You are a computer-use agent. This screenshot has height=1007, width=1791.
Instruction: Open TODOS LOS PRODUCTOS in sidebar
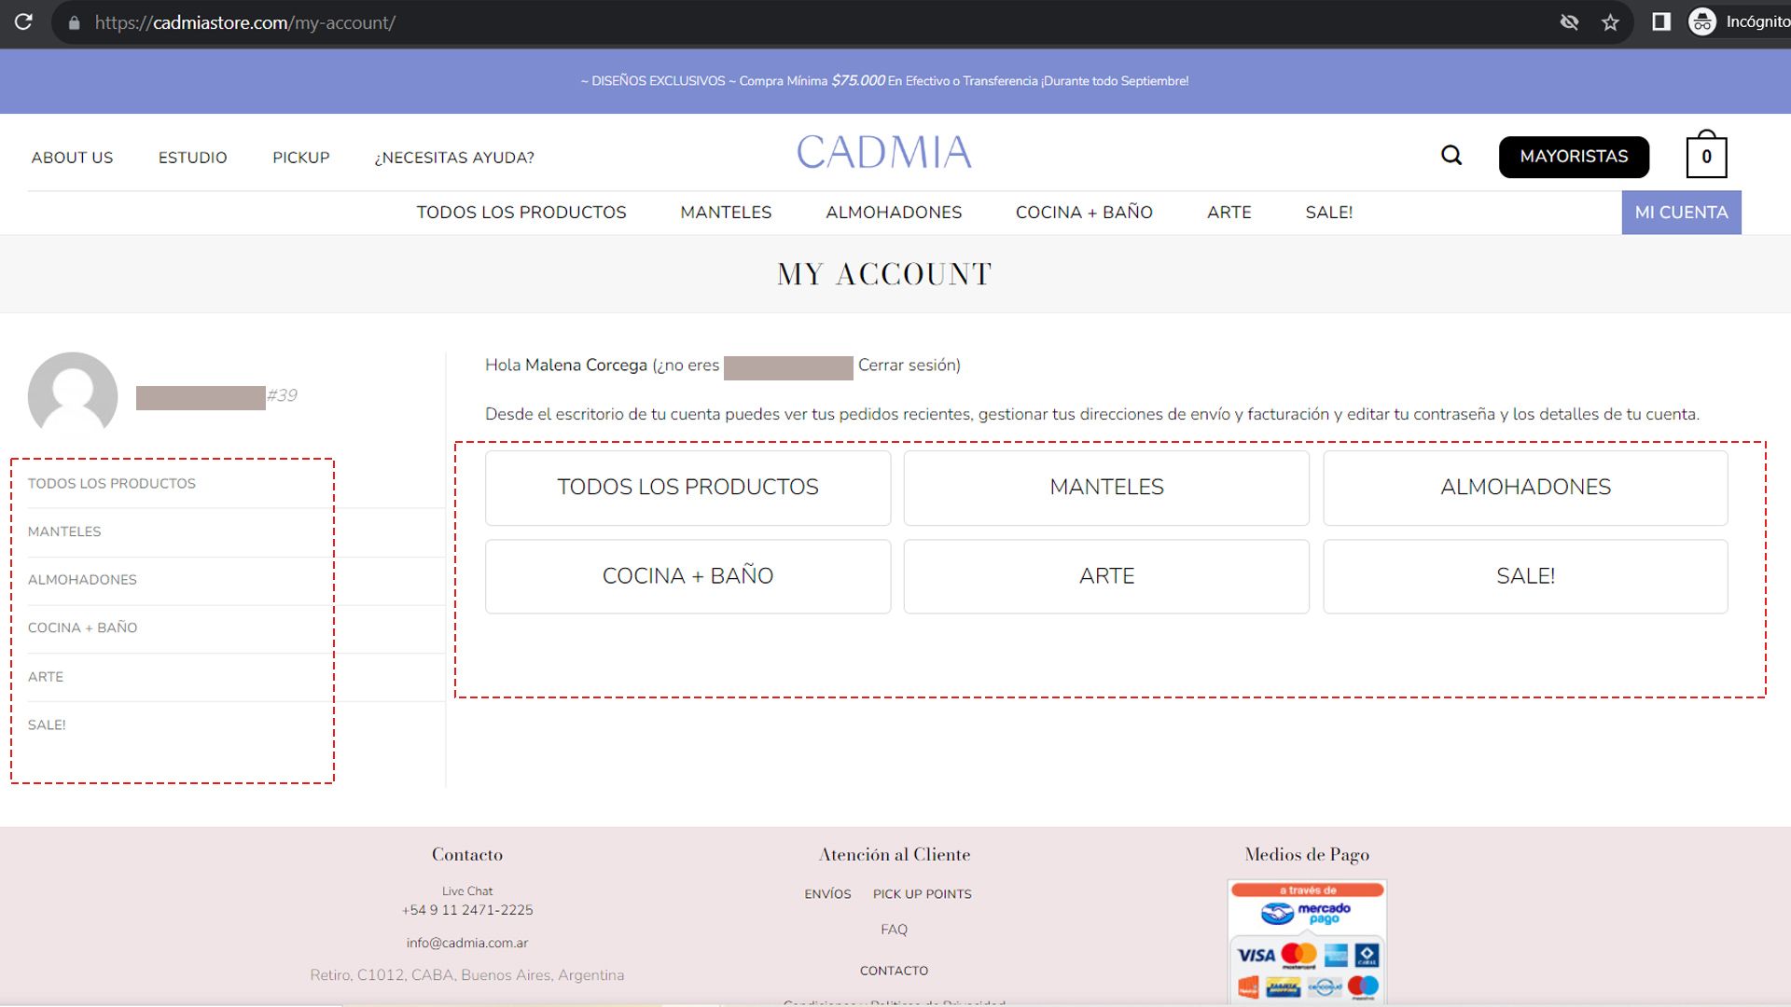112,483
